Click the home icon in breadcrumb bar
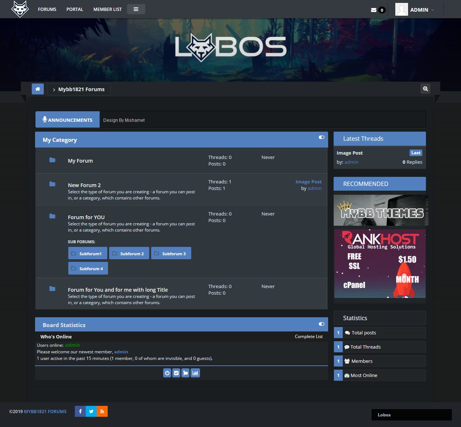The height and width of the screenshot is (427, 461). point(38,89)
